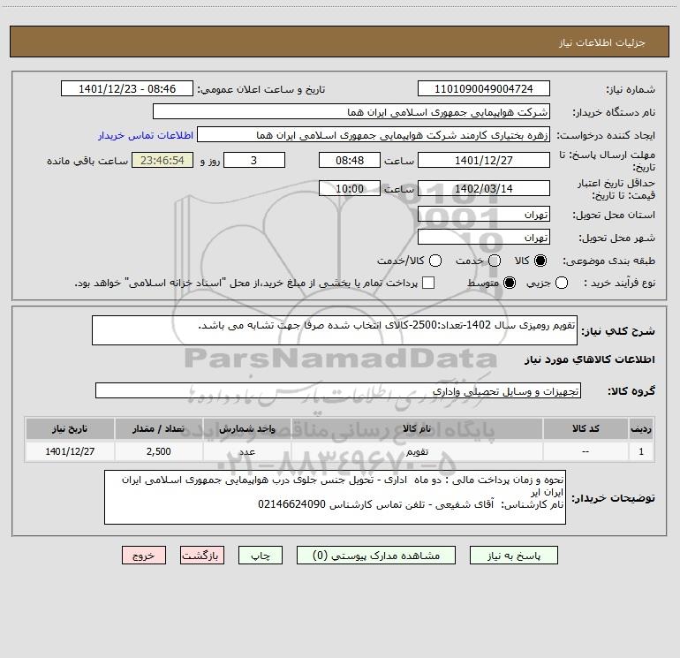
Task: Select the جزیی purchase type radio
Action: [x=561, y=283]
